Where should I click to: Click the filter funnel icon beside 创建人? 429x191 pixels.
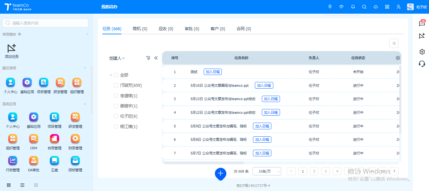148,58
